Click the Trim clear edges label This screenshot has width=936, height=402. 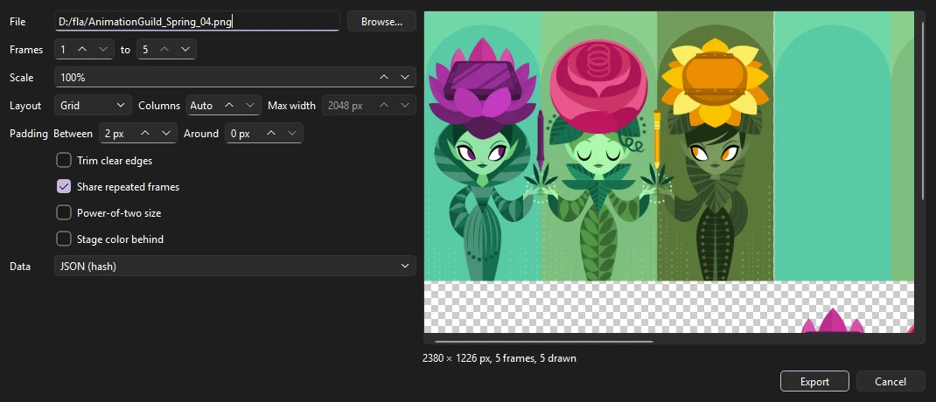pyautogui.click(x=115, y=161)
